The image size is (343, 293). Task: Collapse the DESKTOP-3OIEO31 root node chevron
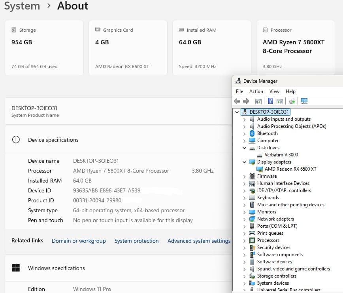(237, 112)
